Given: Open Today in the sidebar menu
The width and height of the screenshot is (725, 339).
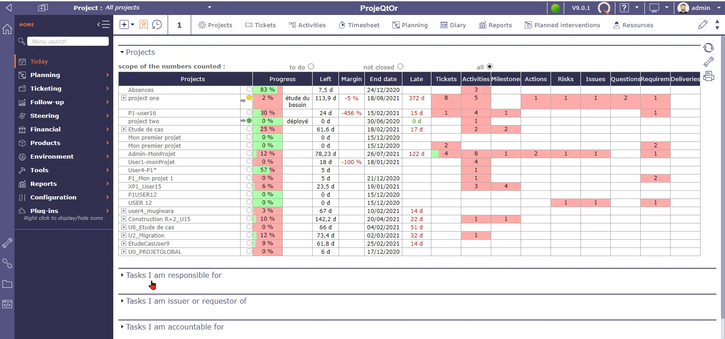Looking at the screenshot, I should tap(64, 61).
